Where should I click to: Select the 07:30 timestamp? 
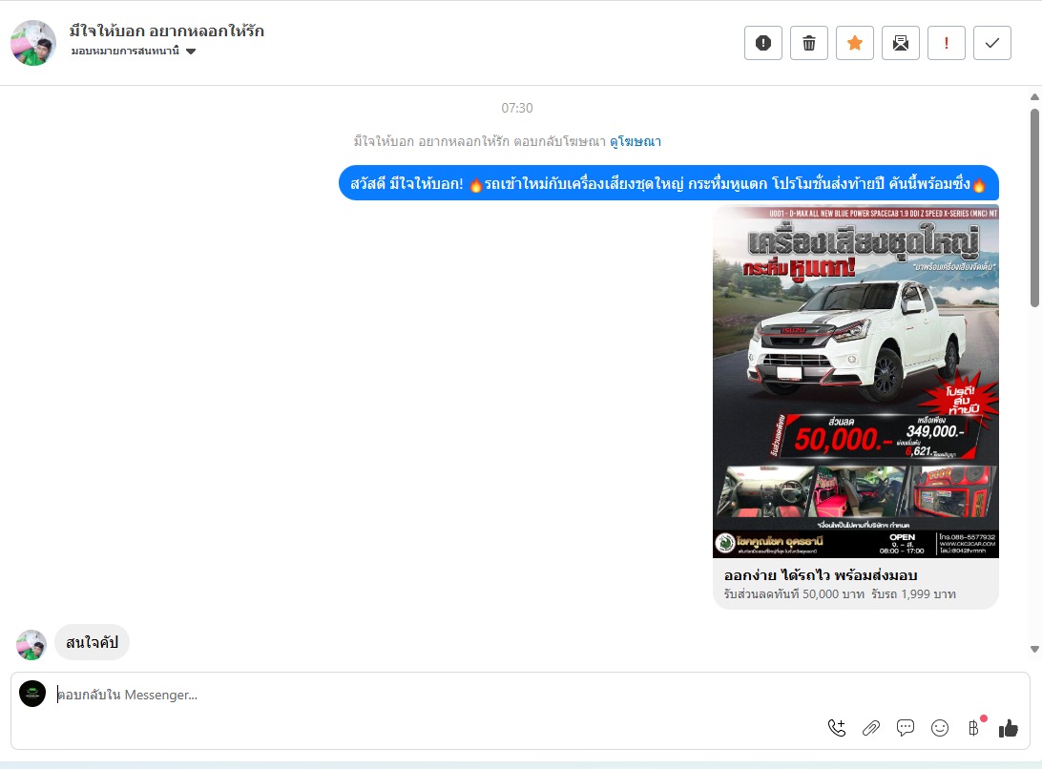[517, 108]
